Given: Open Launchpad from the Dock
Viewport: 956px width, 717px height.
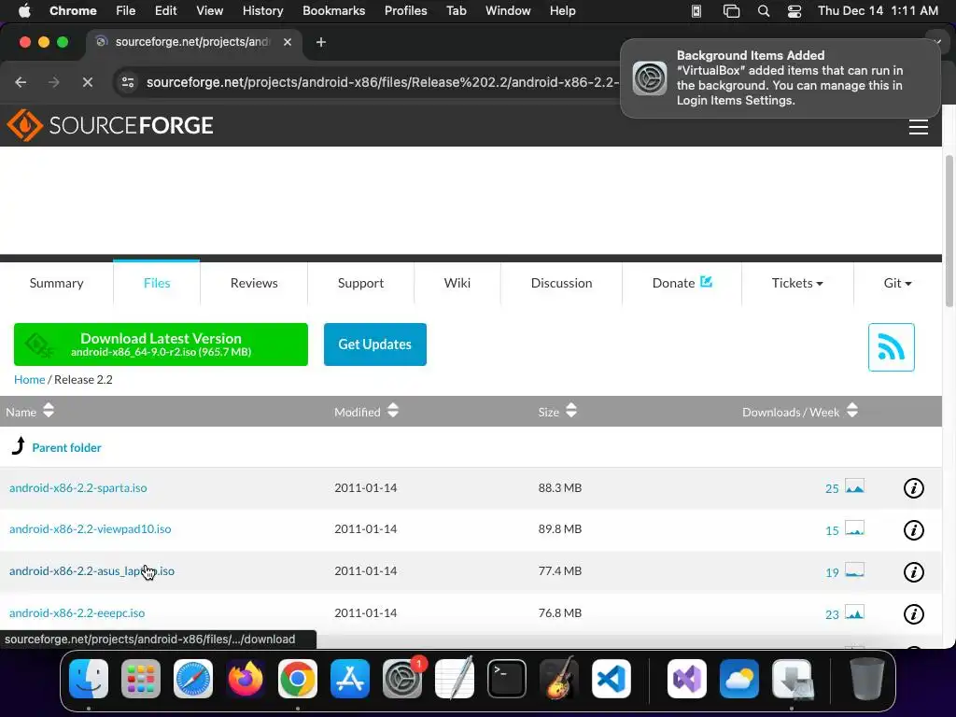Looking at the screenshot, I should click(x=141, y=679).
